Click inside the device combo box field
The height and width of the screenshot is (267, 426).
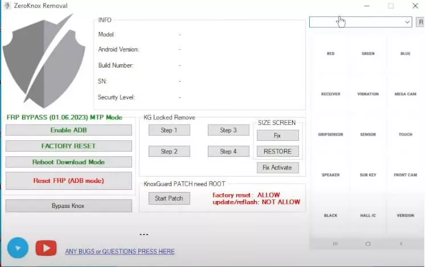[x=361, y=22]
